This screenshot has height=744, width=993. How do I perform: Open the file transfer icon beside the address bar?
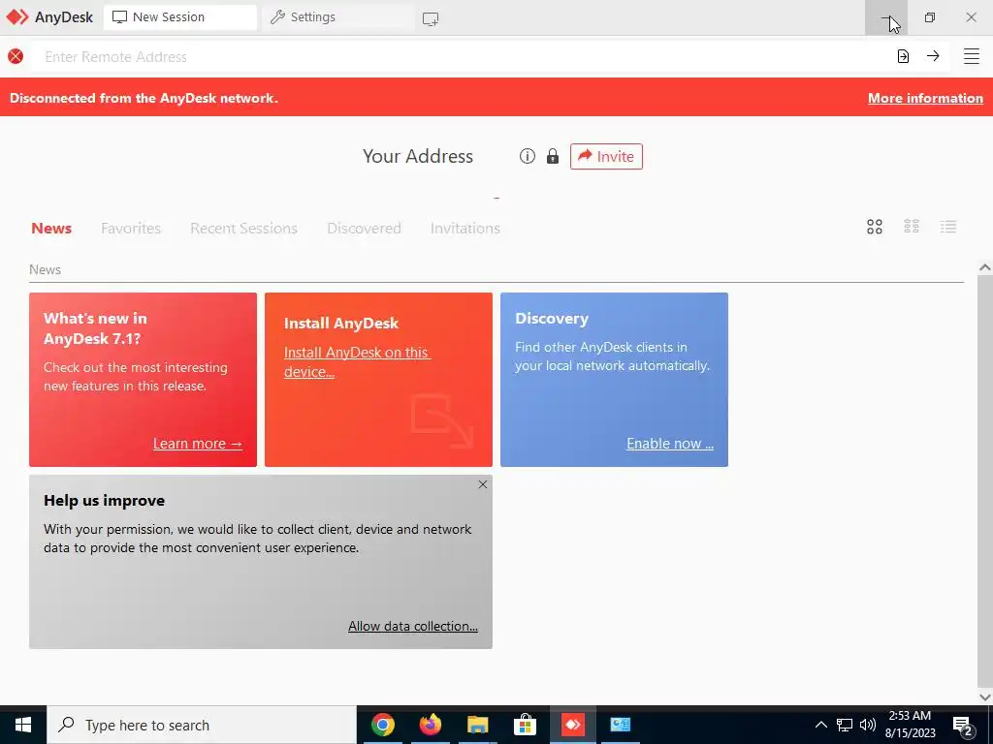pos(903,56)
